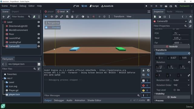
Task: Open the Perspective view menu
Action: click(x=52, y=23)
